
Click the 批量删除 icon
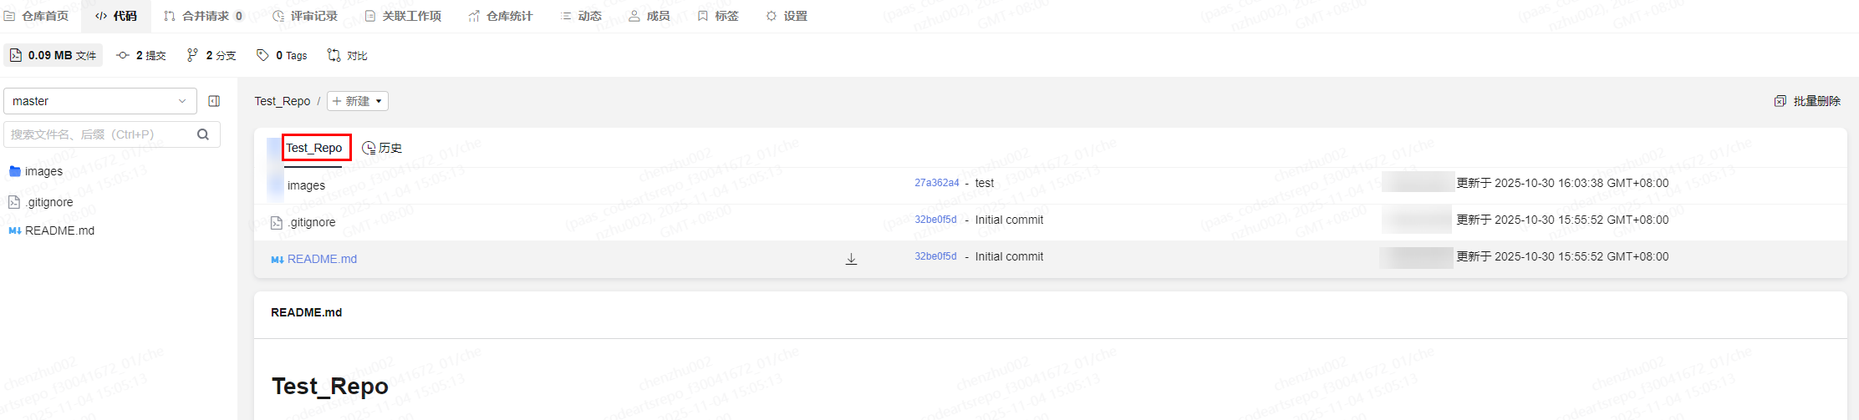[1780, 101]
